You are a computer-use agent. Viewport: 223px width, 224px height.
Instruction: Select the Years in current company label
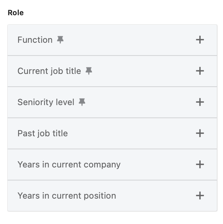[x=69, y=165]
